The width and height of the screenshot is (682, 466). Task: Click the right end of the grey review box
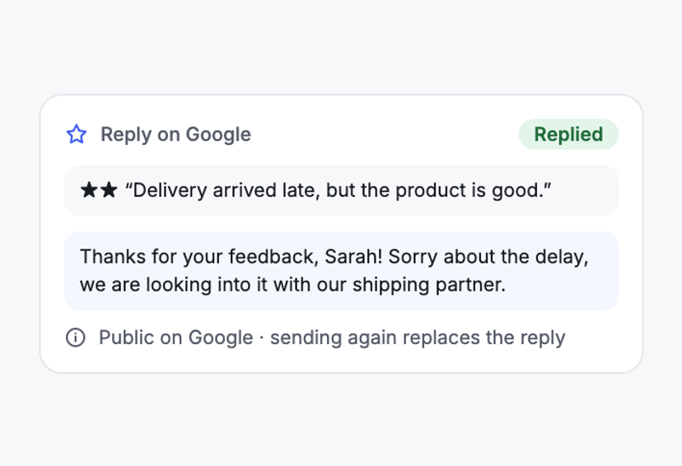(607, 190)
